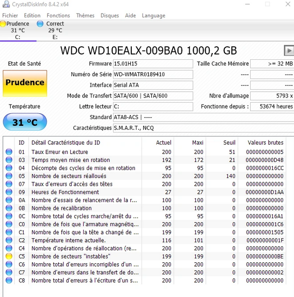Click status orb for row C1 tête a changé

(9, 232)
